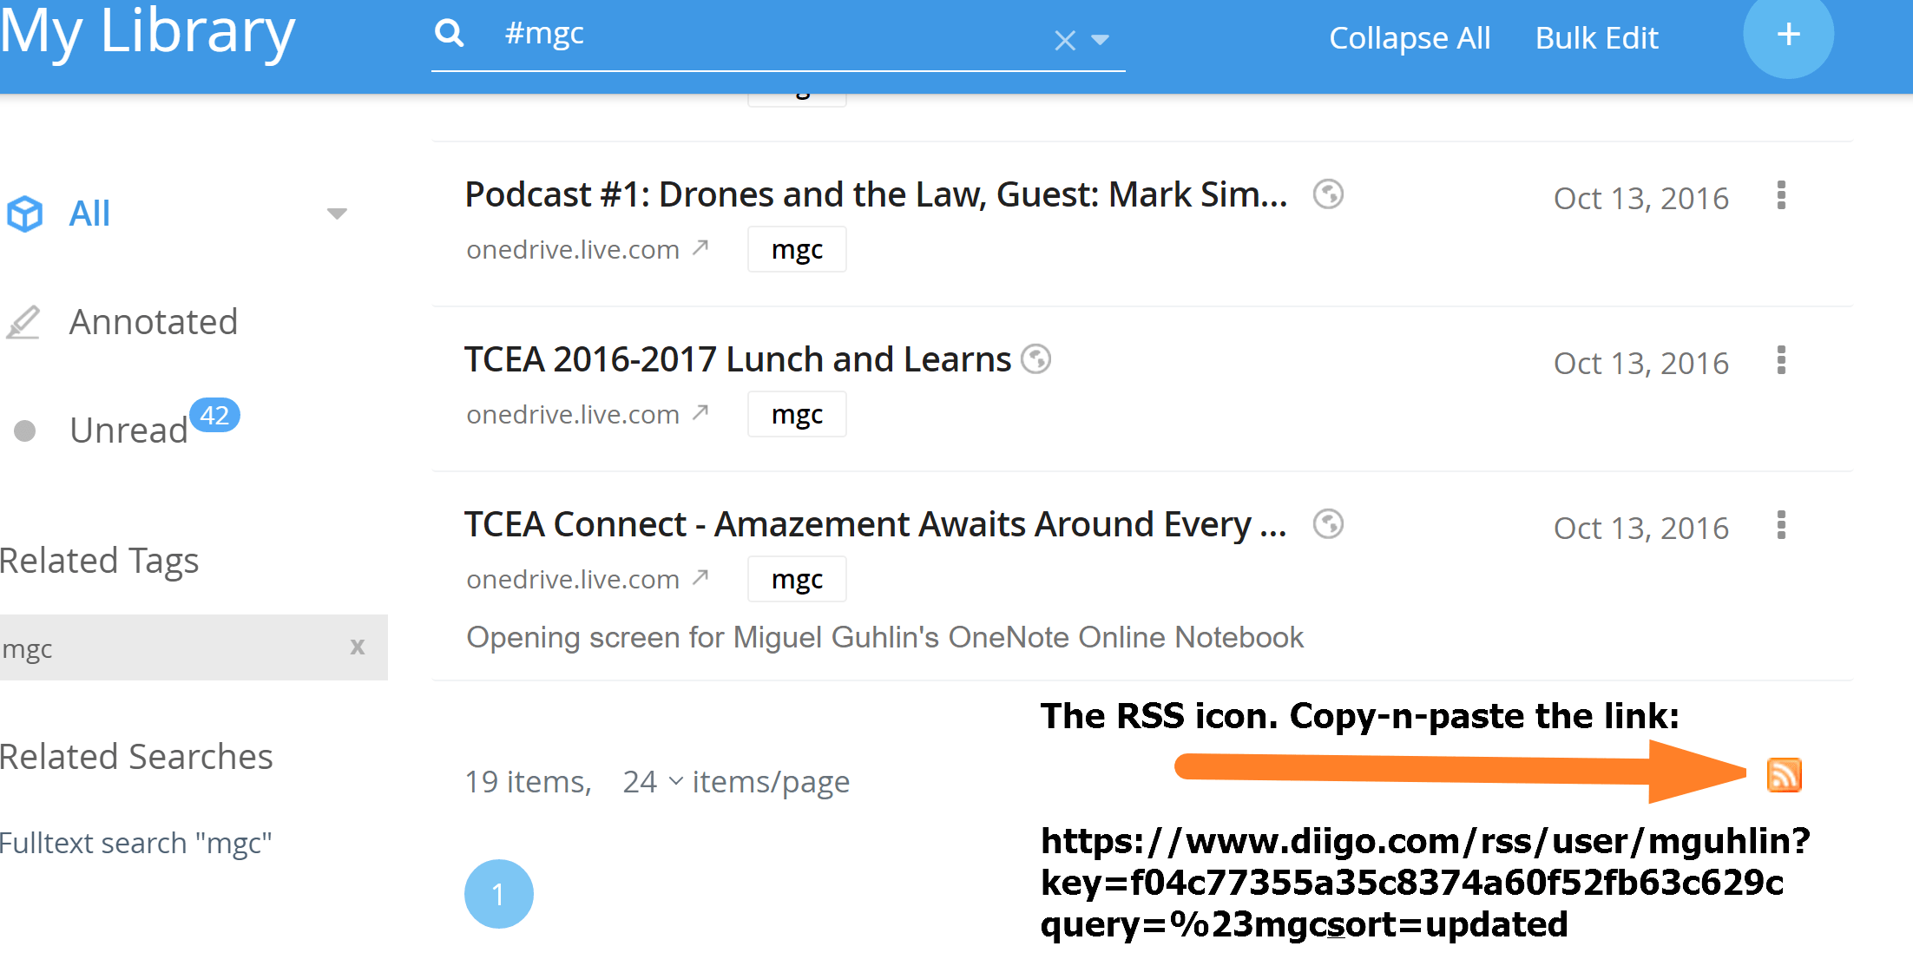Click external link arrow under Lunch and Learns
This screenshot has width=1913, height=966.
(700, 413)
